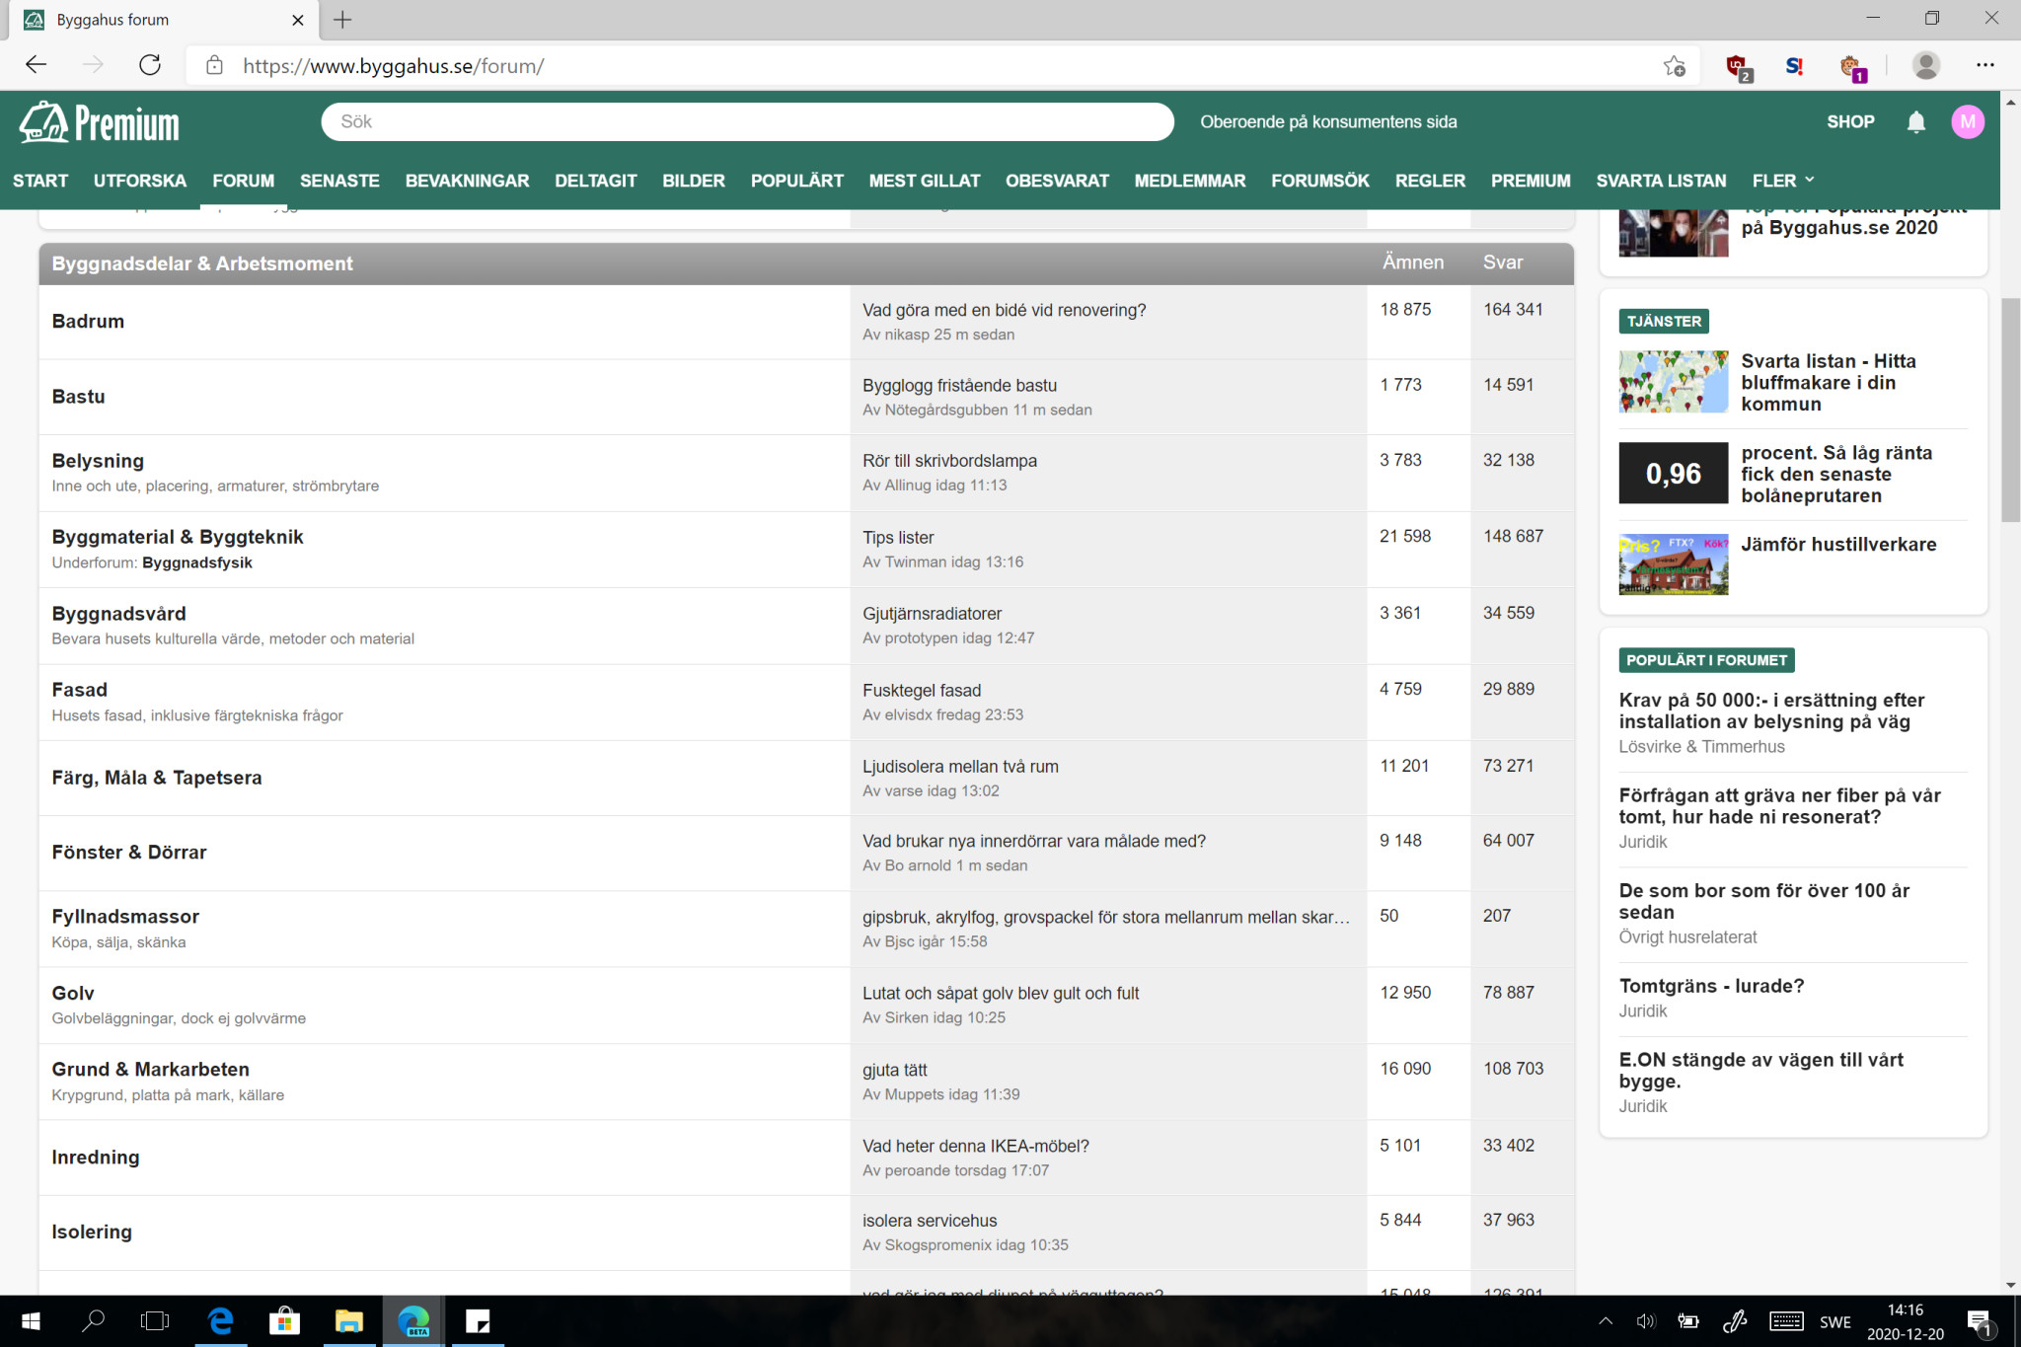Add page to favorites star icon

click(1674, 66)
